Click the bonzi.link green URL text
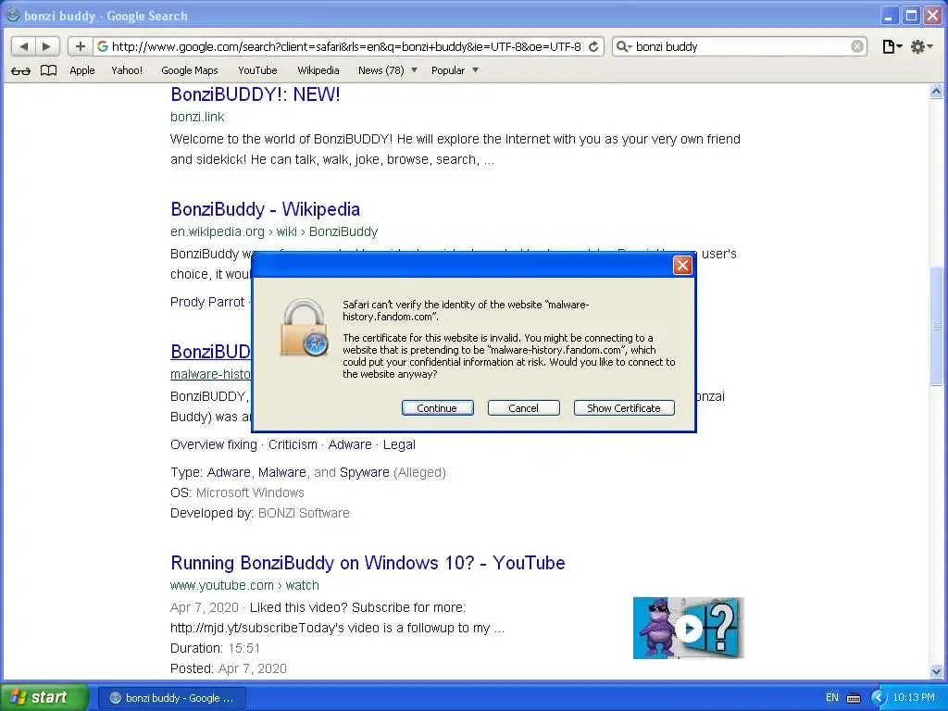 tap(197, 117)
